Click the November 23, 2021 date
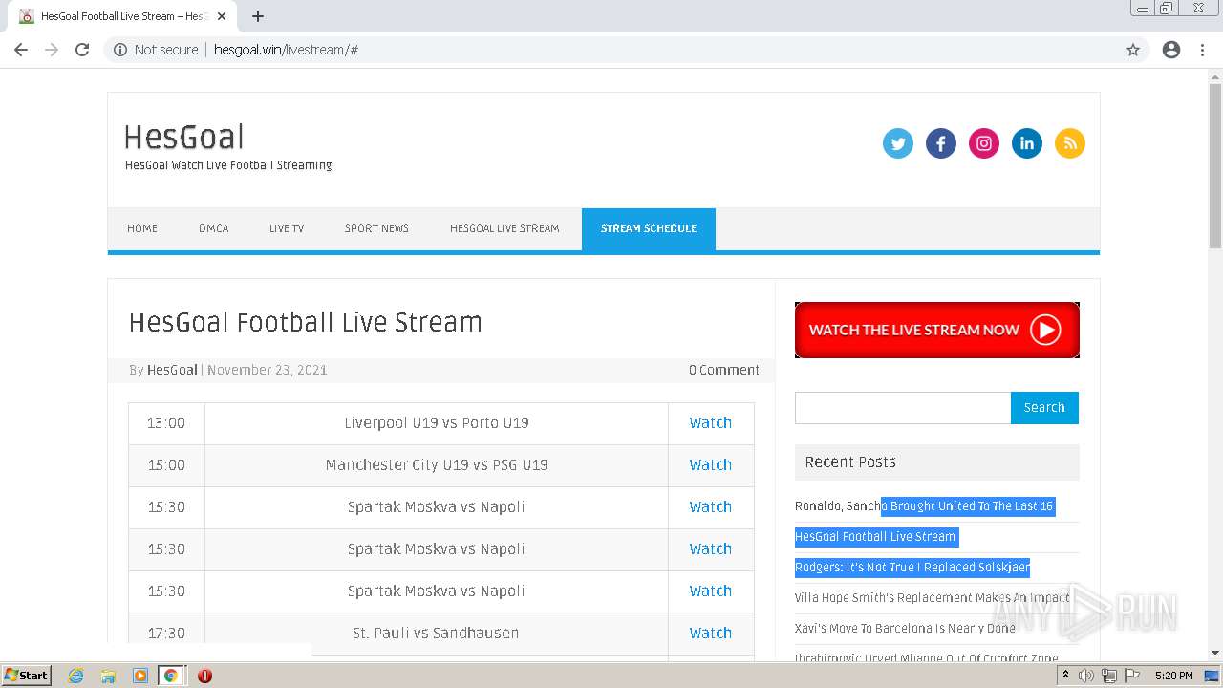 tap(268, 370)
